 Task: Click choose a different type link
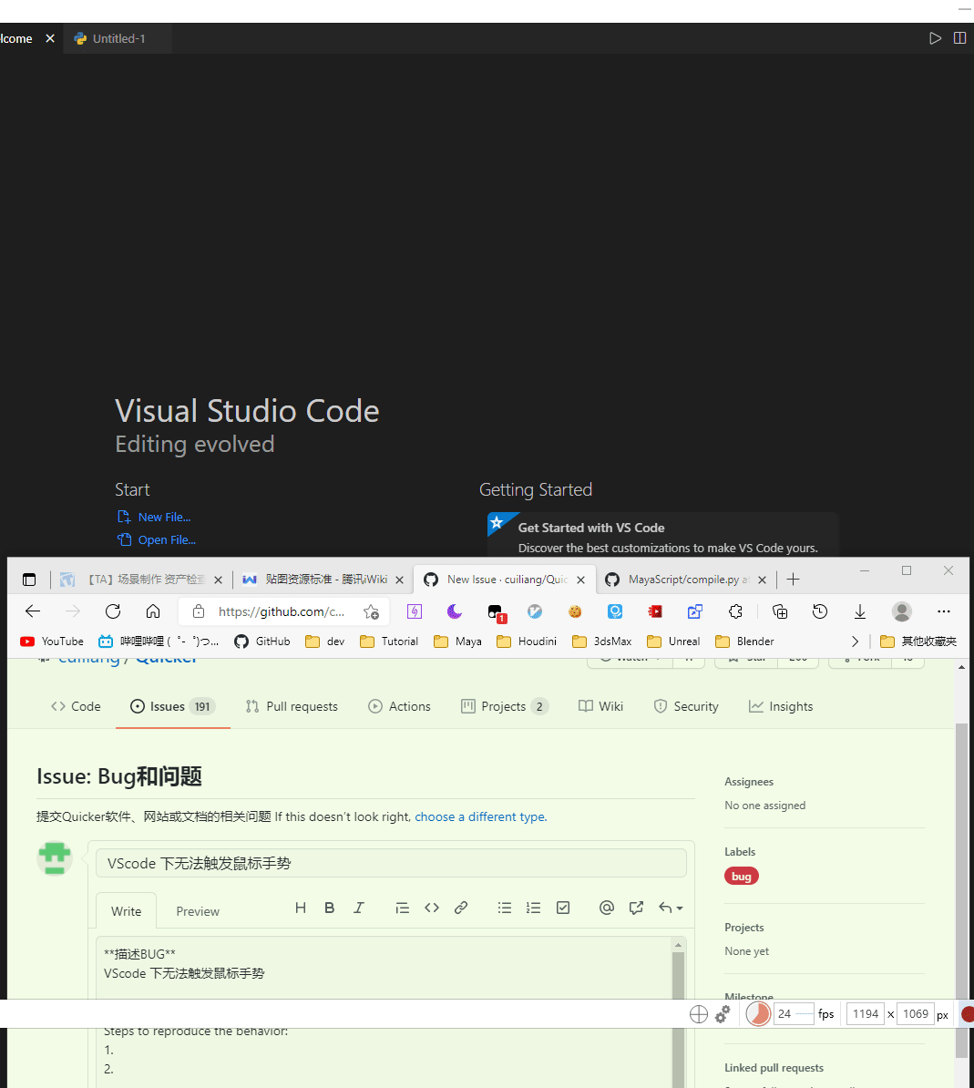(x=479, y=816)
